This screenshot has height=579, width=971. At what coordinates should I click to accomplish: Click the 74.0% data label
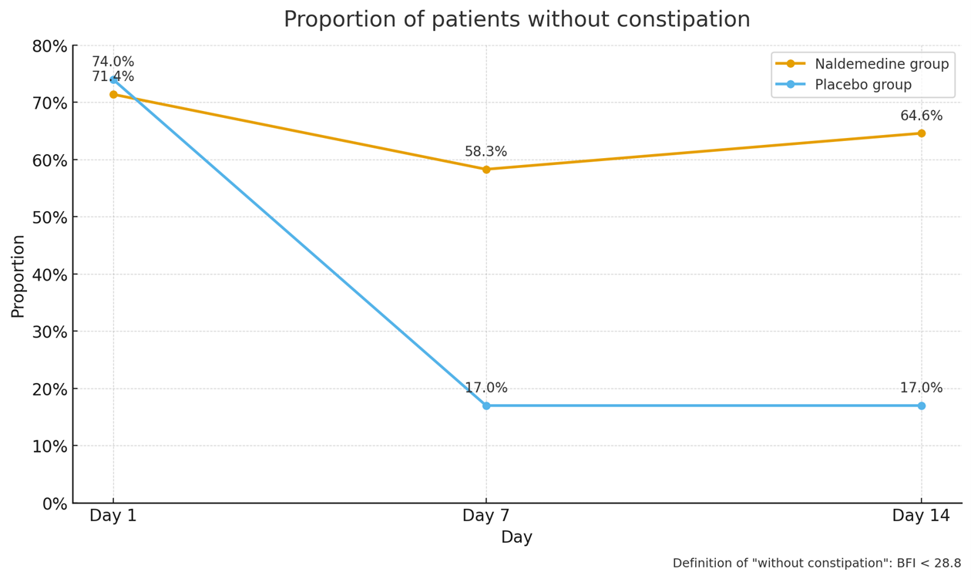point(113,62)
